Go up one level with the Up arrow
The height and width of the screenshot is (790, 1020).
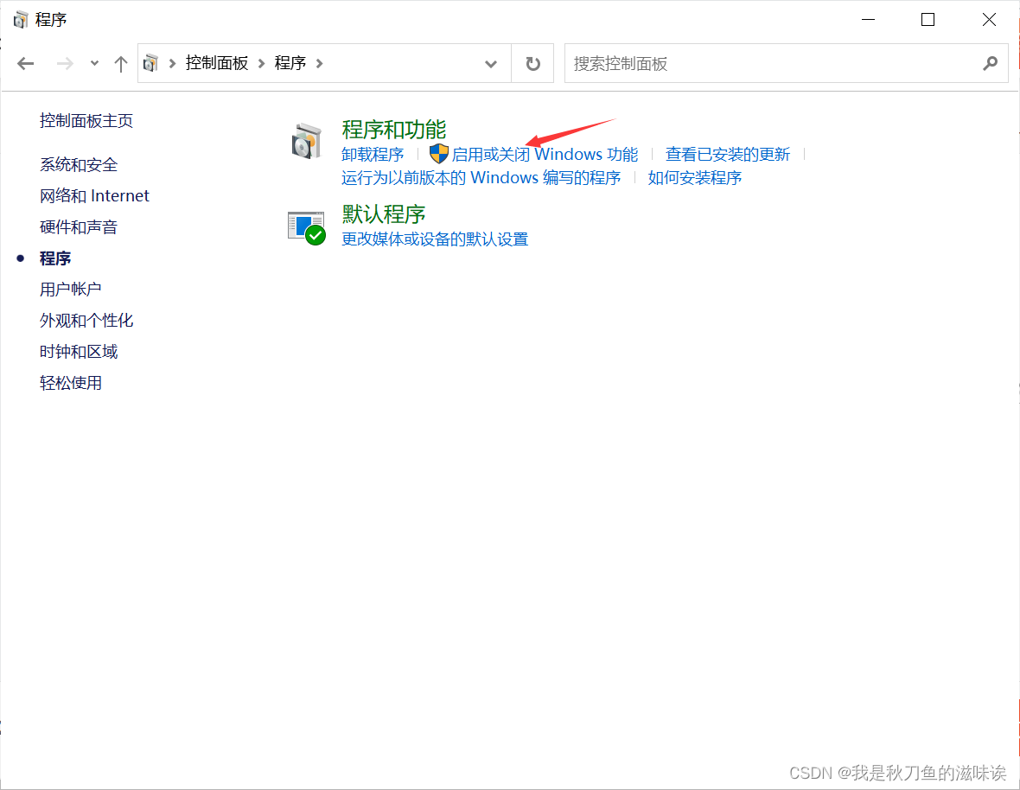point(120,64)
